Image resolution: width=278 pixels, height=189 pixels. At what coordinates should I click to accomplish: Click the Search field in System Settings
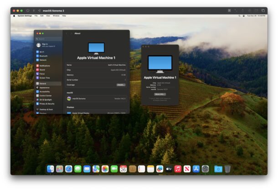coord(49,38)
